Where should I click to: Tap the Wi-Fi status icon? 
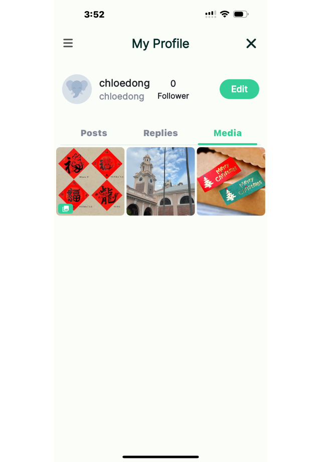point(225,14)
